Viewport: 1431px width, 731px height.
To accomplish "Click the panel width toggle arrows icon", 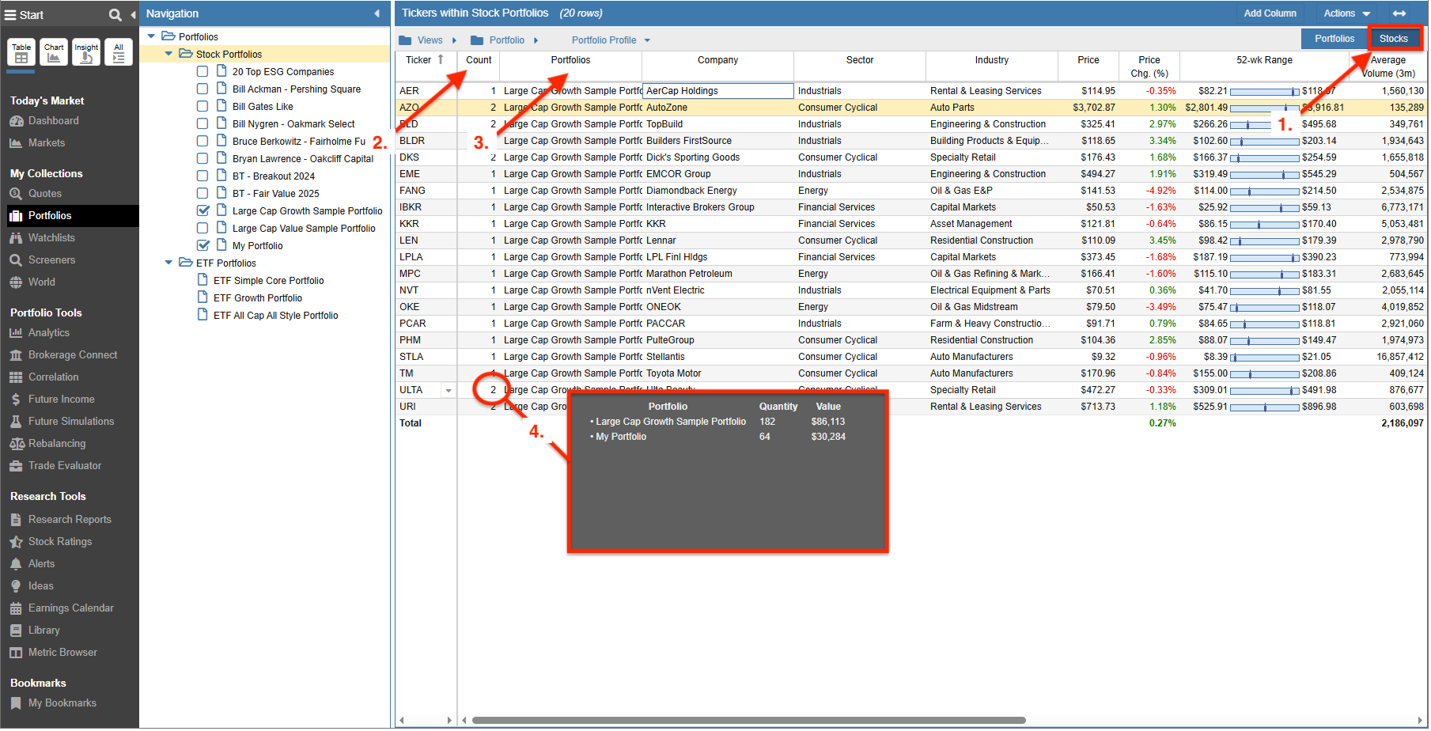I will point(1399,13).
